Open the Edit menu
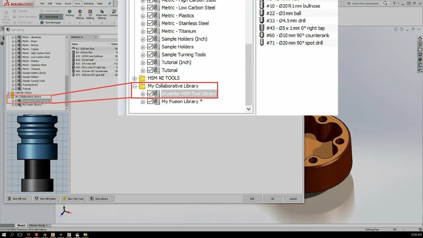 coord(50,3)
